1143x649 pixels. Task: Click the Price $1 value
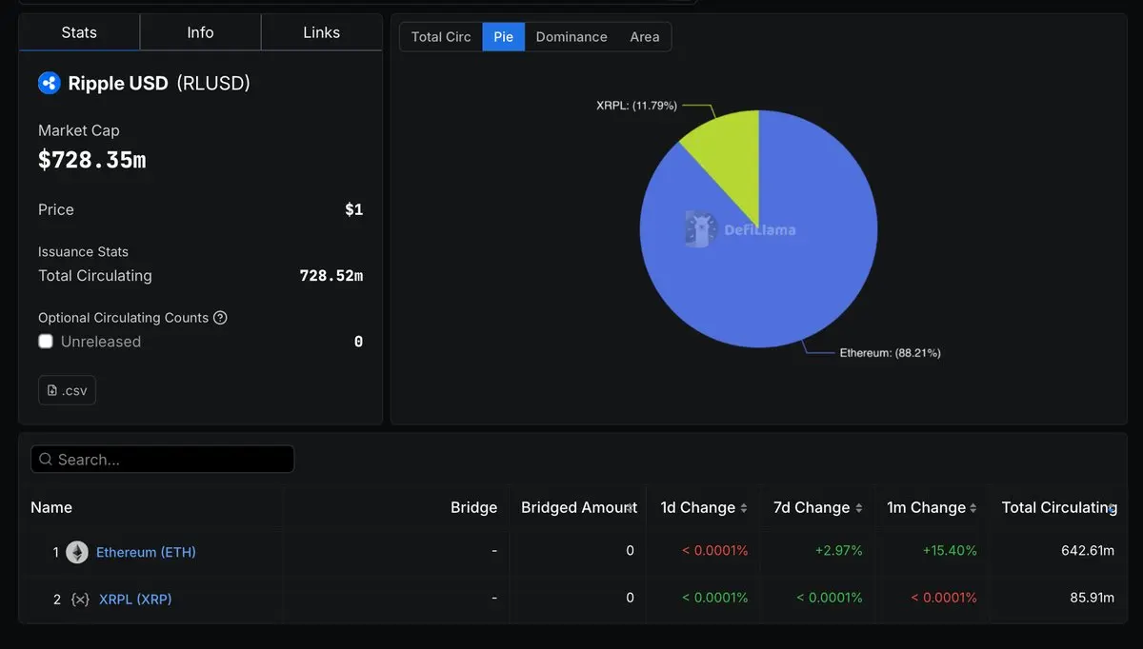point(353,210)
